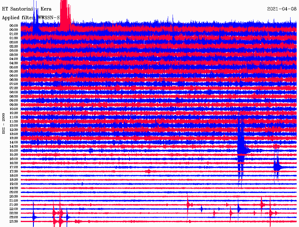Select the 19:30 time label
This screenshot has width=299, height=227.
pos(14,188)
